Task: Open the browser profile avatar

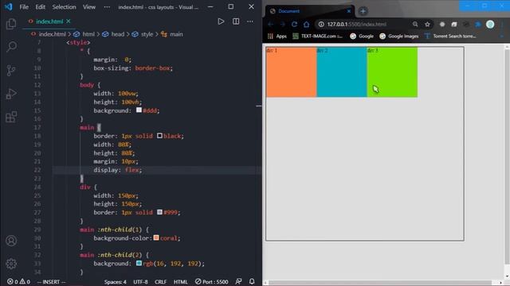Action: [x=490, y=25]
